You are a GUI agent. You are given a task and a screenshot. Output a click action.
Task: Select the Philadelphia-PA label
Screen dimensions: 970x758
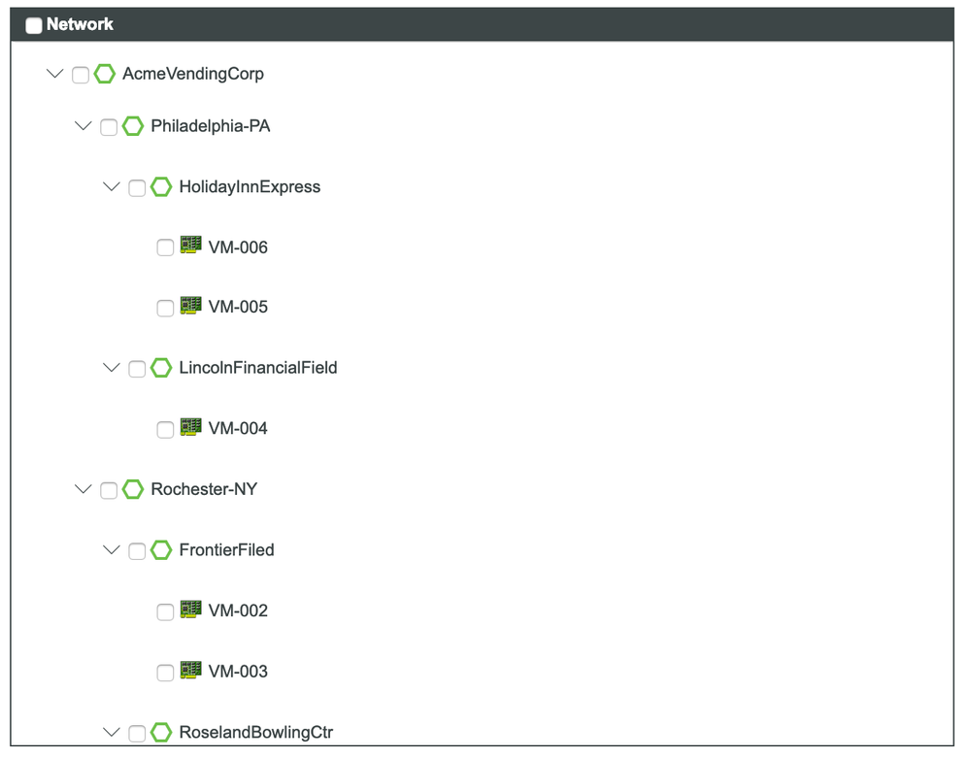click(210, 126)
